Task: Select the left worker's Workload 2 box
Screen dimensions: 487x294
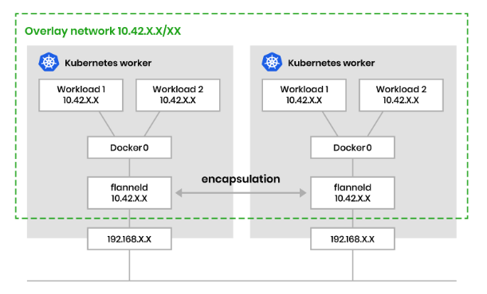Action: [x=178, y=95]
